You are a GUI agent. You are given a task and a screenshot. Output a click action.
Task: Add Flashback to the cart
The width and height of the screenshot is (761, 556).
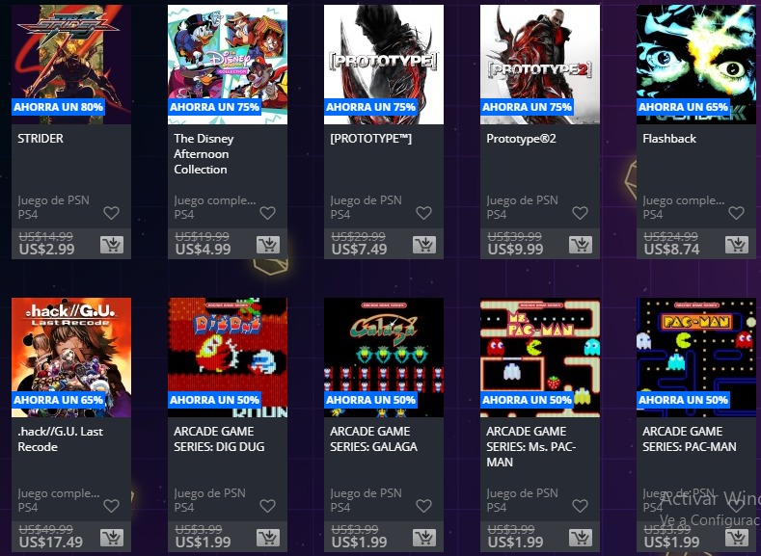[x=737, y=245]
